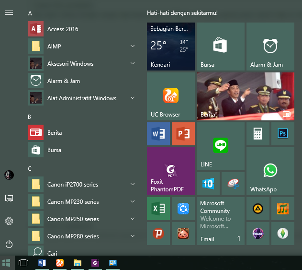The width and height of the screenshot is (302, 270).
Task: Open the Alarm & Jam tile
Action: tap(270, 47)
